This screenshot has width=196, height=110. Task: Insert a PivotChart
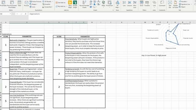[x=109, y=4]
